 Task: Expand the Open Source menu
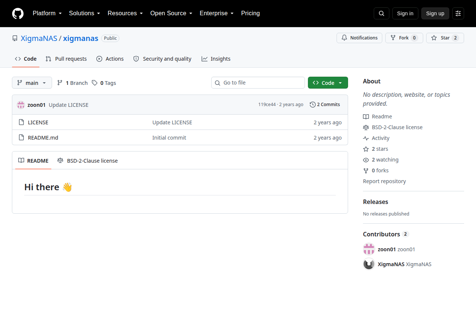(x=171, y=13)
